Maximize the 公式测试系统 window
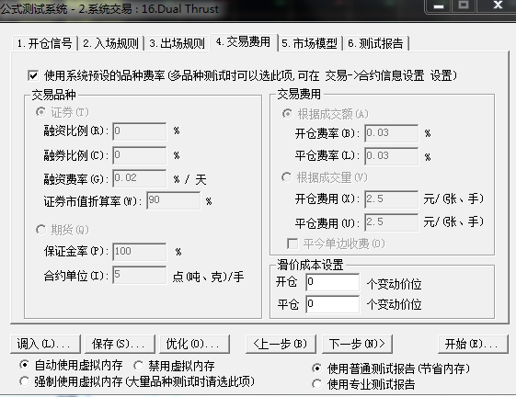516x397 pixels. coord(464,6)
